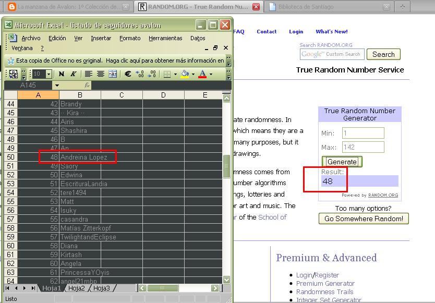Click the Go Somewhere Random button
The image size is (435, 303).
pos(364,219)
